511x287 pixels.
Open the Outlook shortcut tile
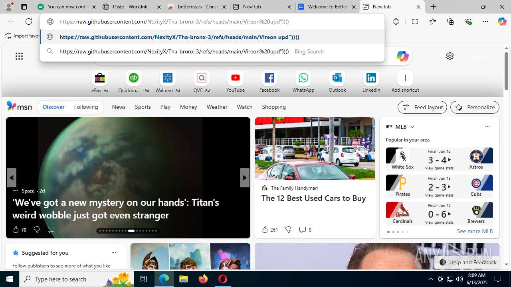point(337,82)
